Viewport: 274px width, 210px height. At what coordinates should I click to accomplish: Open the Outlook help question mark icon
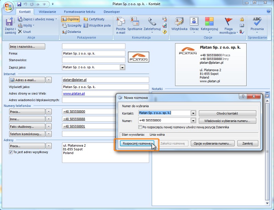coord(269,11)
